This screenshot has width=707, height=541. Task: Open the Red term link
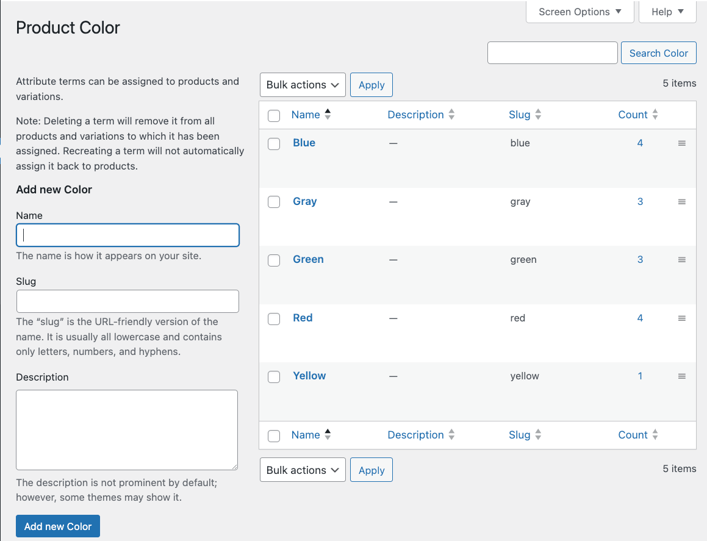(x=303, y=318)
